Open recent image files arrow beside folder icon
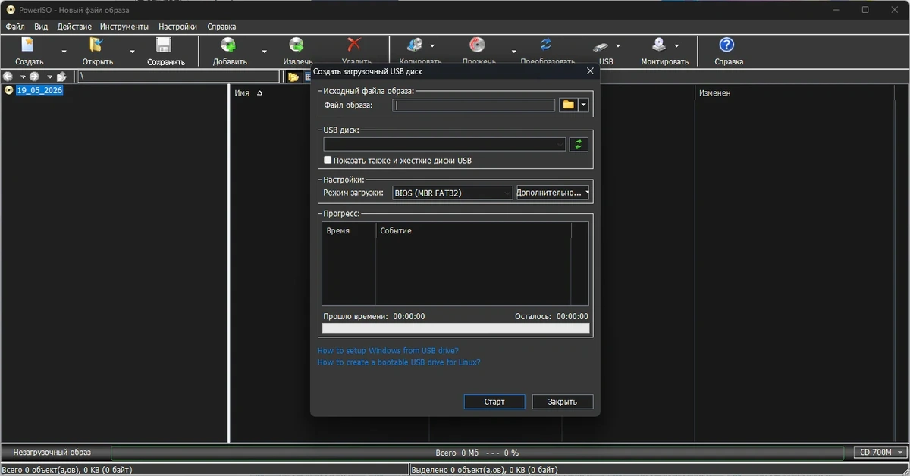 tap(584, 105)
